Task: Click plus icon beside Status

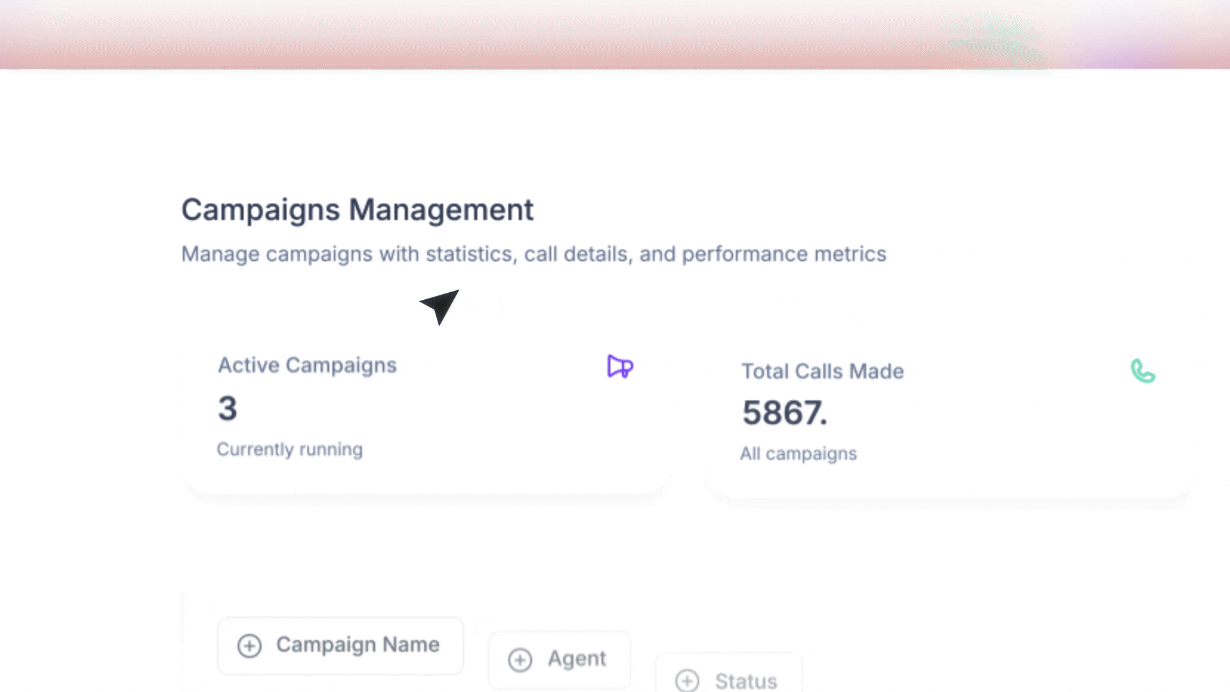Action: pyautogui.click(x=687, y=680)
